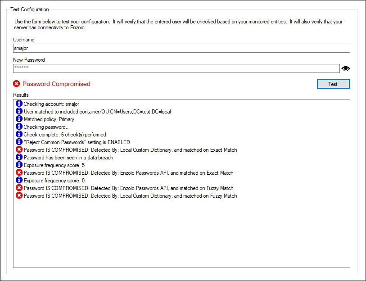The image size is (366, 281).
Task: Click into the Username field containing smajor
Action: 181,49
